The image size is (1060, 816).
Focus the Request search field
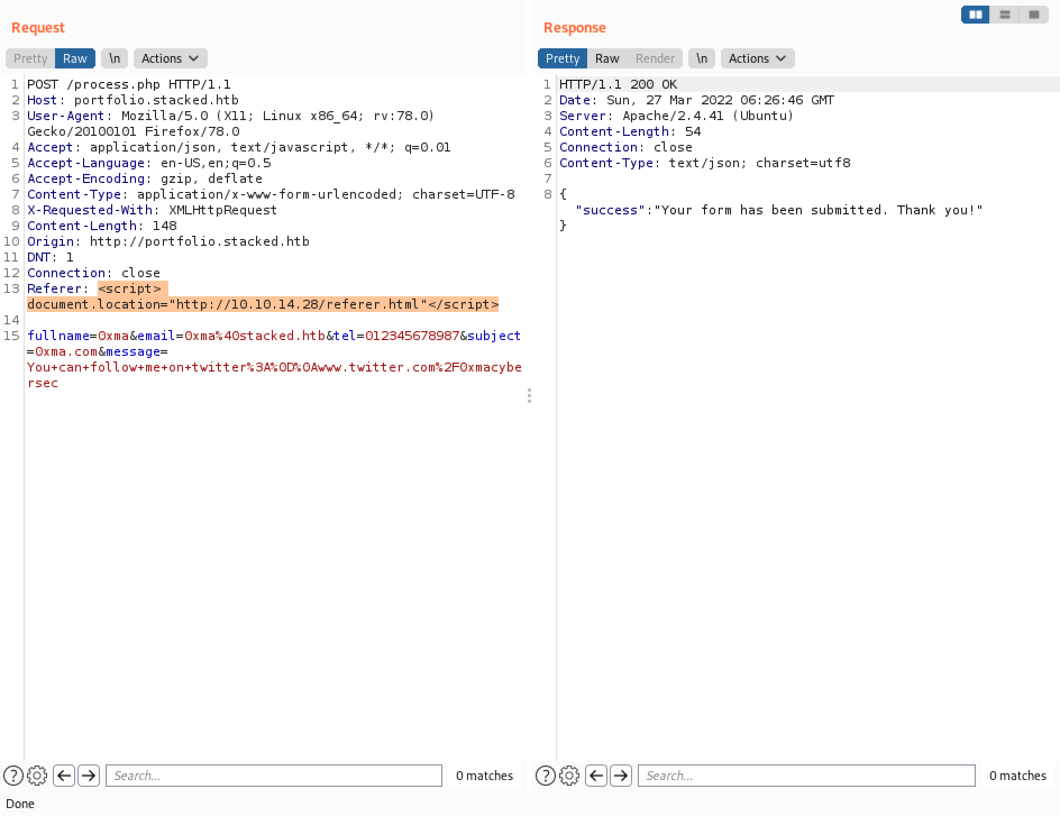tap(274, 776)
